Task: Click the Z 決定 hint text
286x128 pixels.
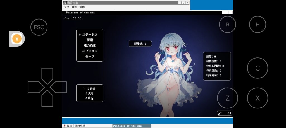Action: click(x=89, y=93)
